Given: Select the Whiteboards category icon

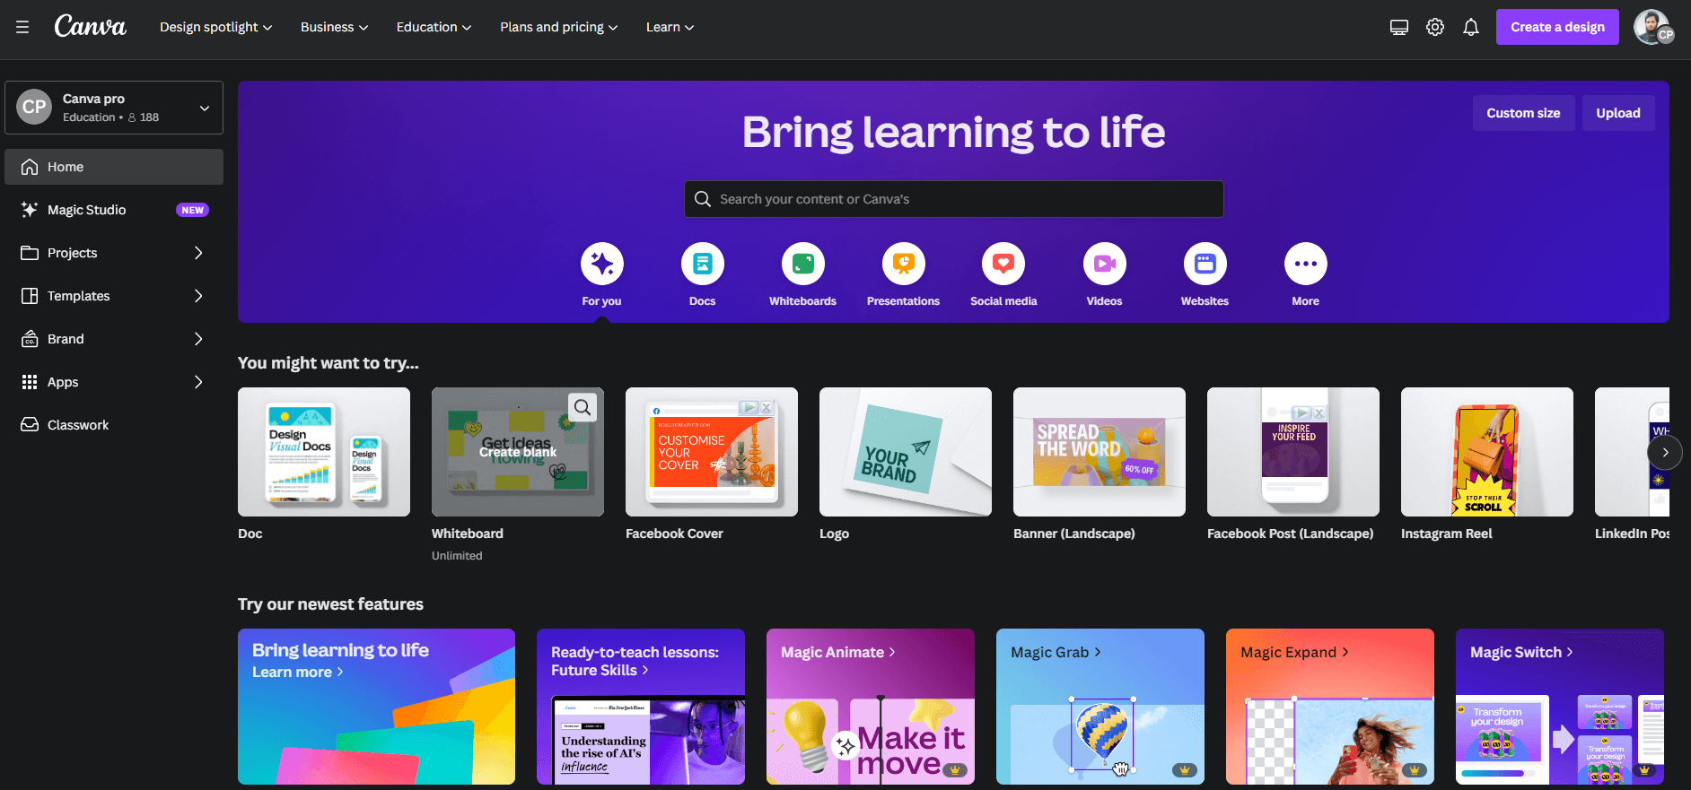Looking at the screenshot, I should tap(803, 264).
